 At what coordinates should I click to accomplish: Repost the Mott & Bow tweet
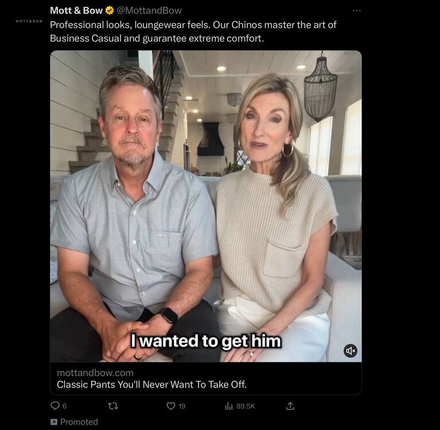(113, 406)
